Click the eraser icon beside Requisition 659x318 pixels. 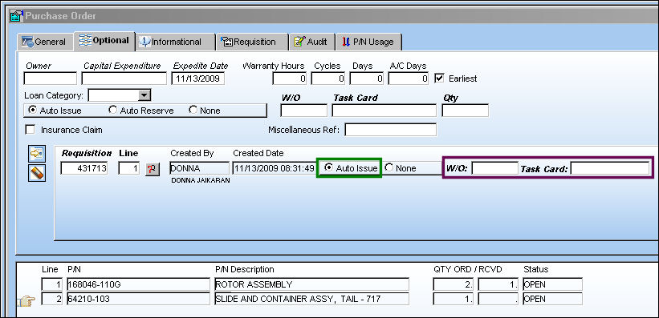coord(37,173)
